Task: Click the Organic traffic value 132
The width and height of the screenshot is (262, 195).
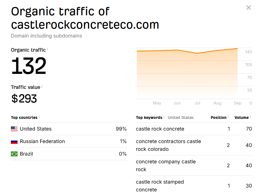Action: pos(29,66)
